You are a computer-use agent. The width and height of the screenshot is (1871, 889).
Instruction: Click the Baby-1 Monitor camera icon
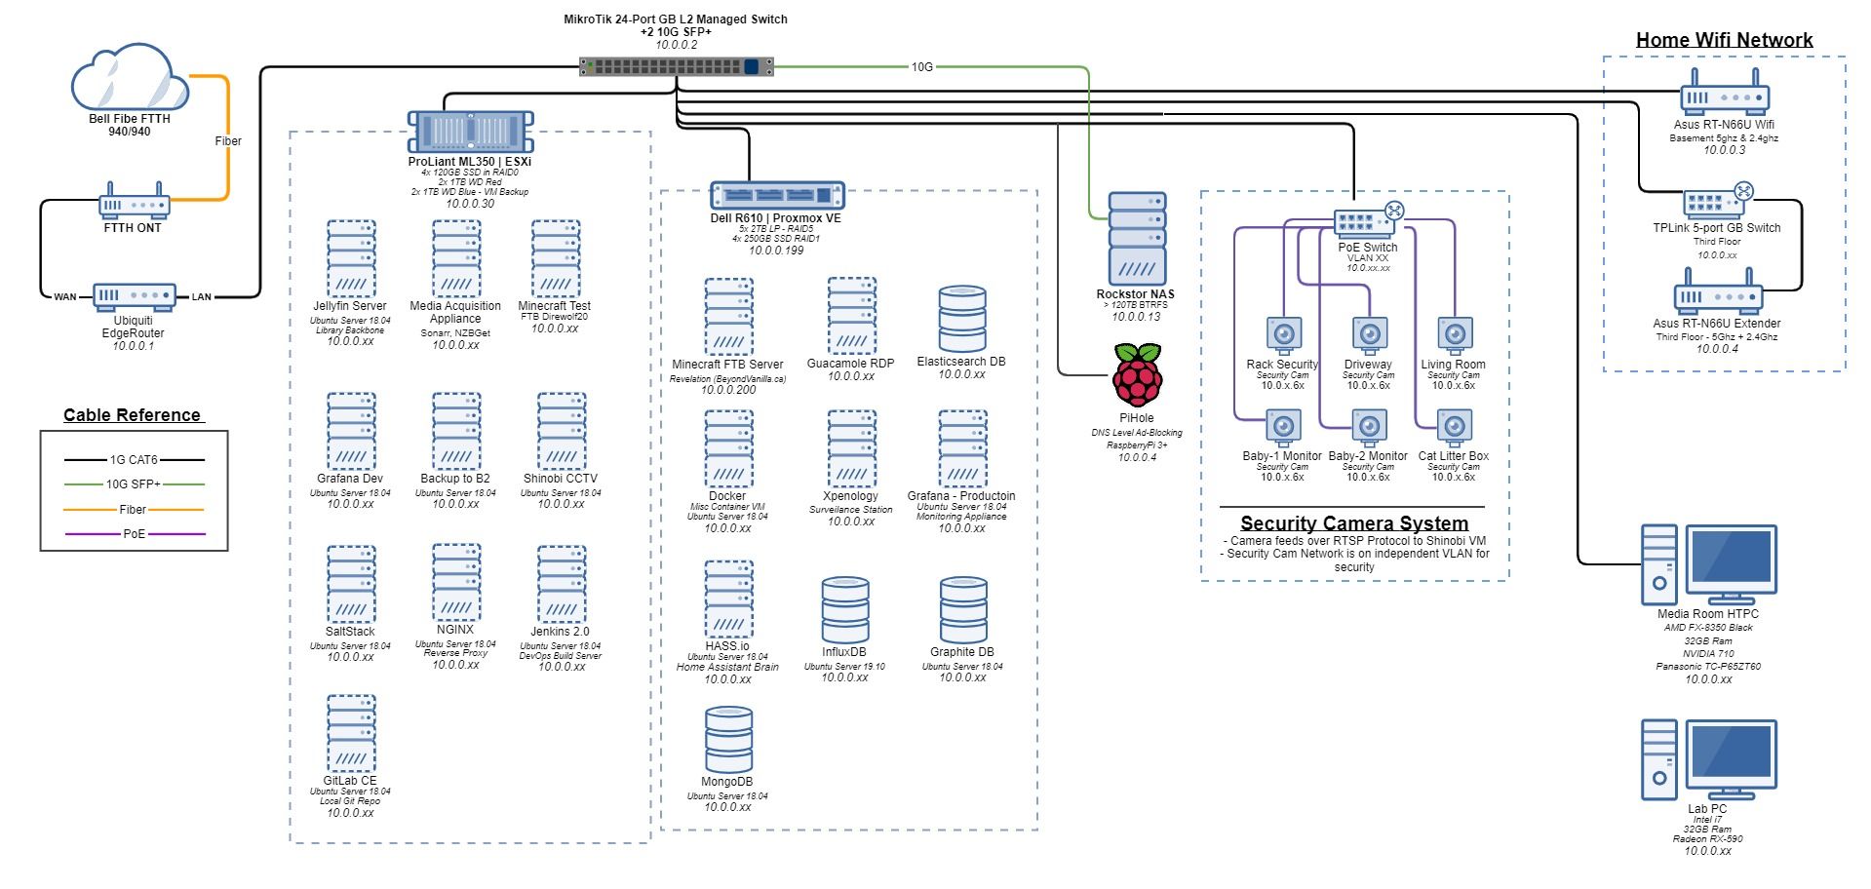tap(1284, 427)
